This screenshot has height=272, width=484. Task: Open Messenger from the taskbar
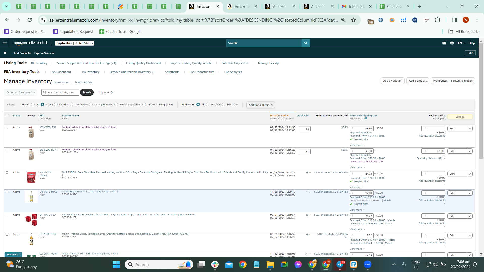click(x=298, y=265)
